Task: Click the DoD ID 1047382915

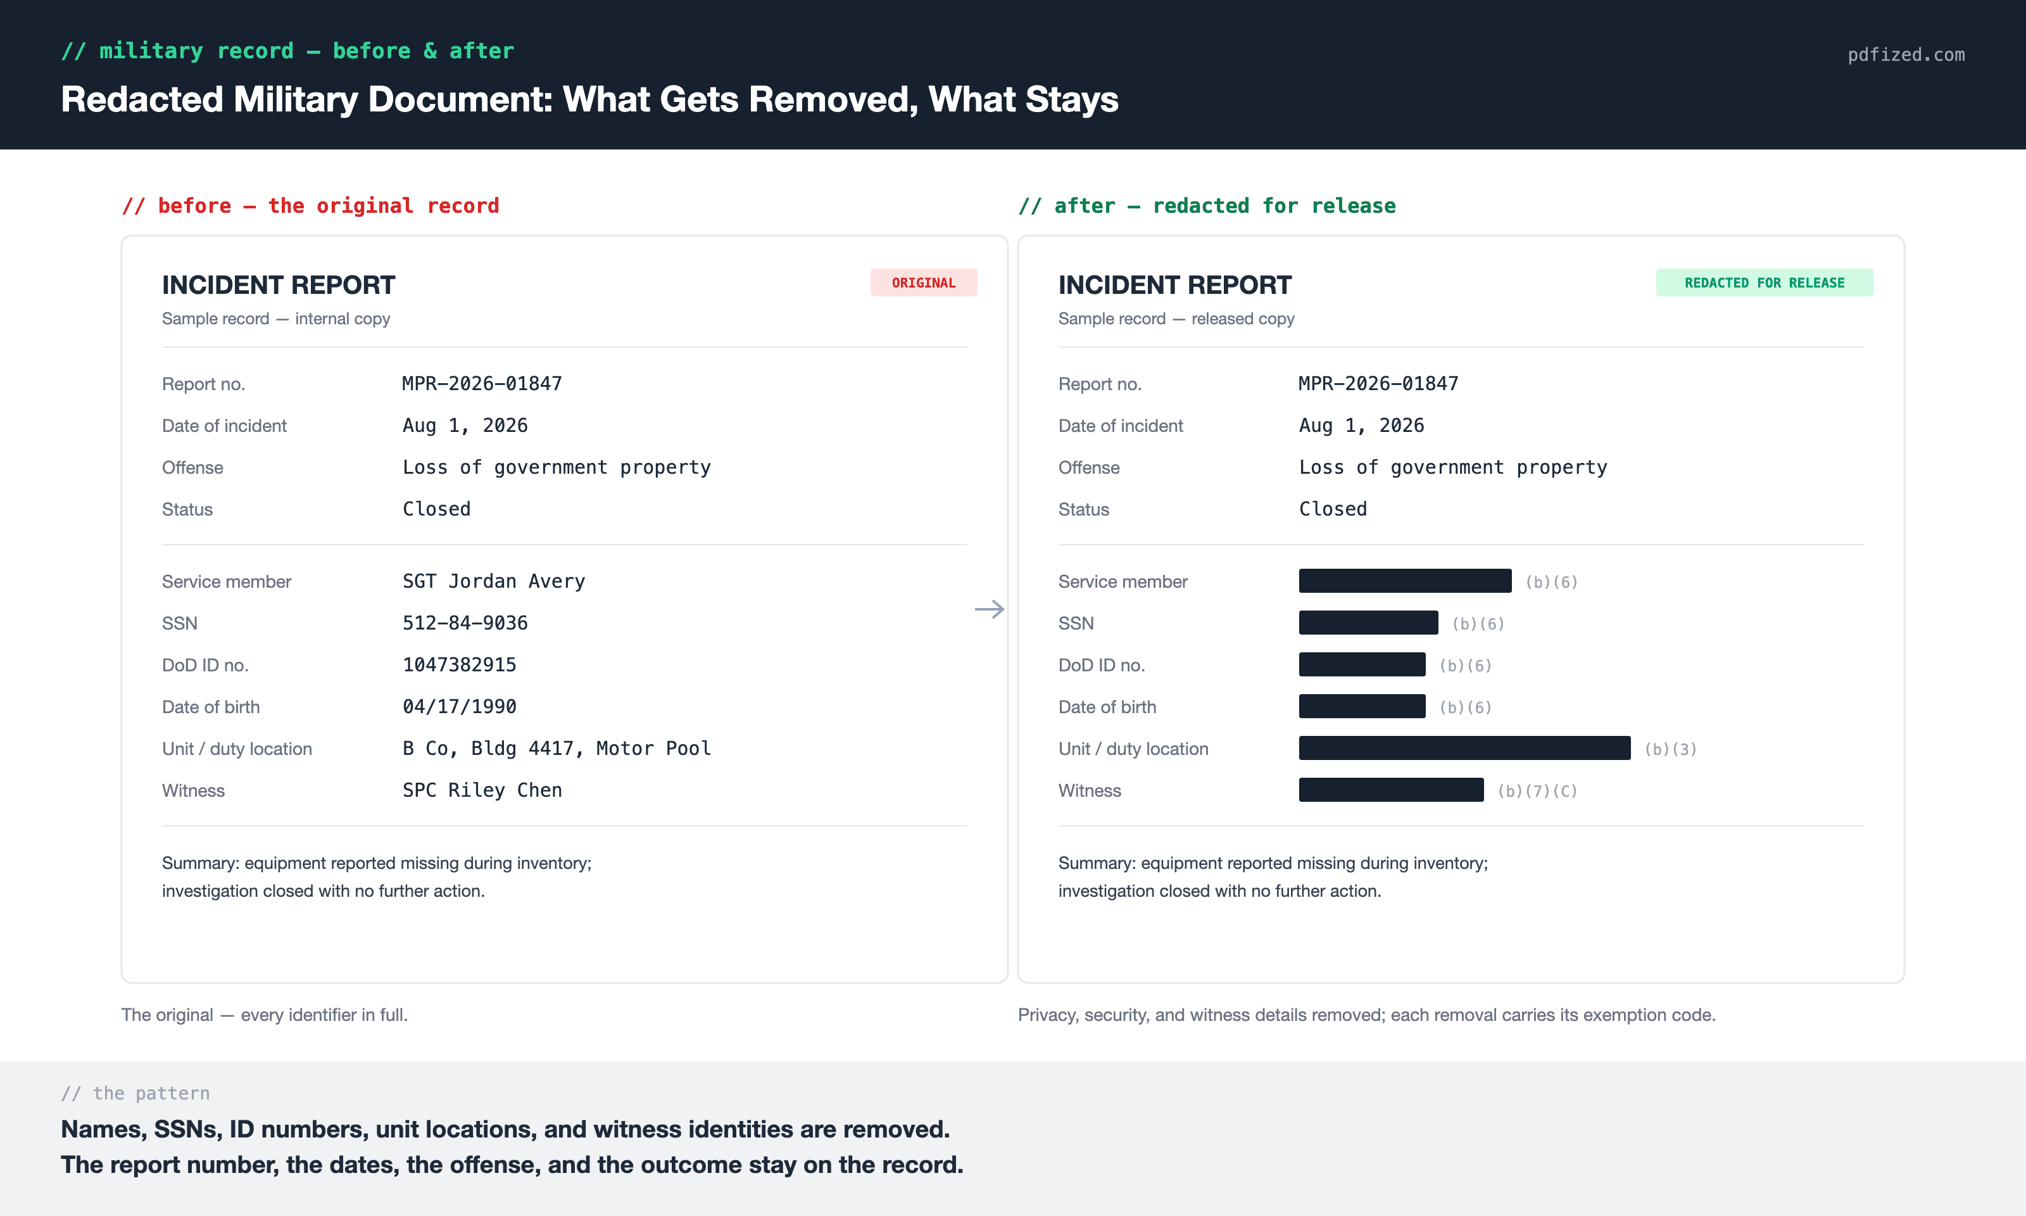Action: [460, 664]
